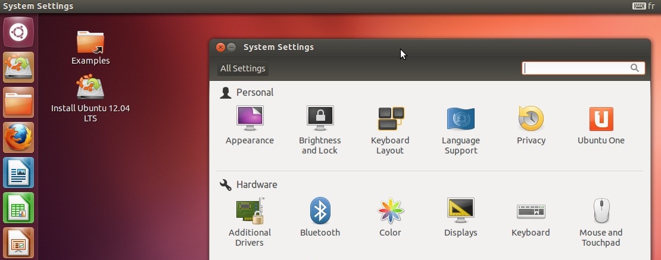Open the Keyboard Layout settings

(391, 130)
